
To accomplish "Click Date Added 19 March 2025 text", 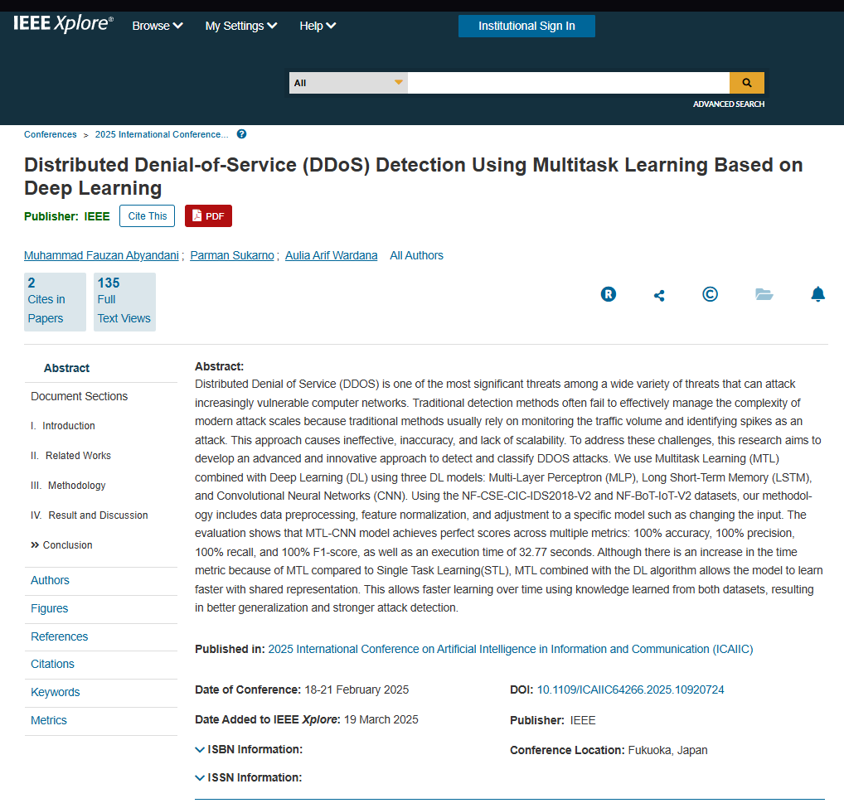I will (306, 720).
